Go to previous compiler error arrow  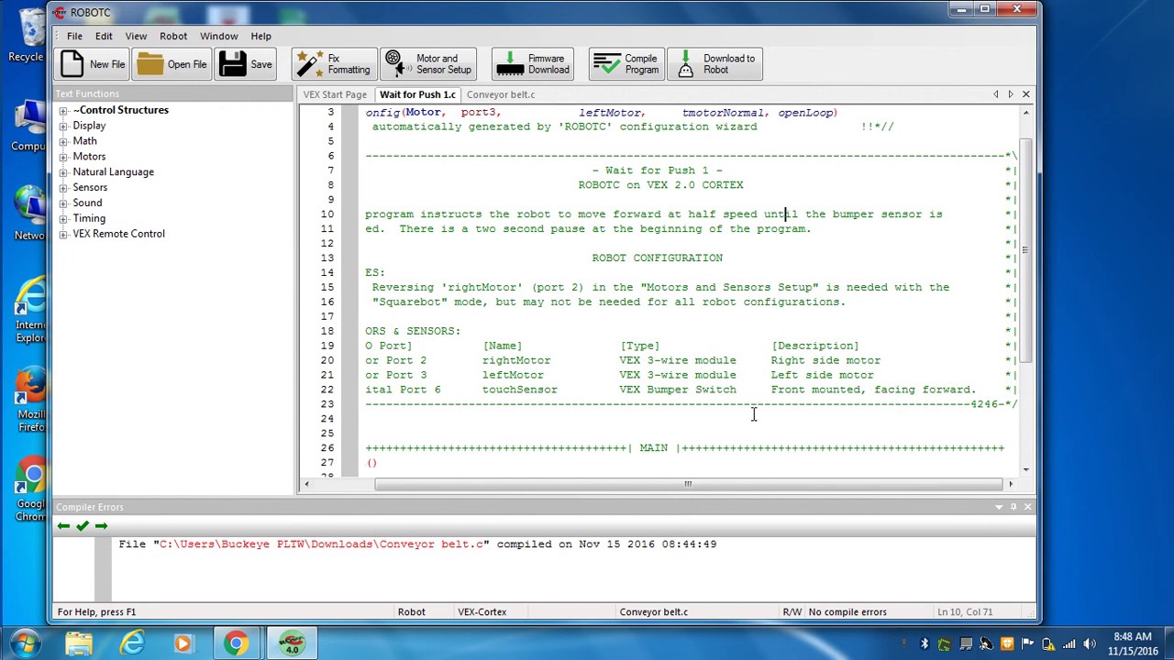click(63, 526)
